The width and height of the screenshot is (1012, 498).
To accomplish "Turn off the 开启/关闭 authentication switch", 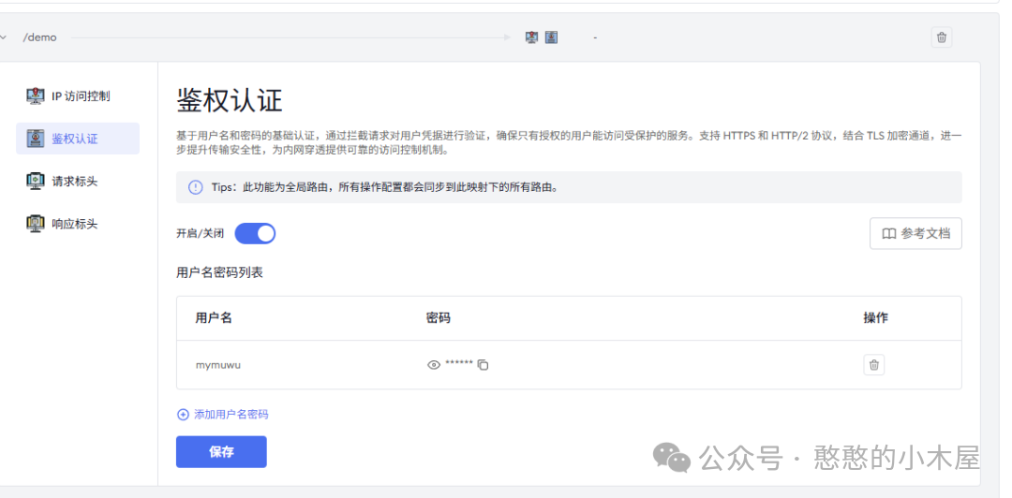I will click(255, 233).
